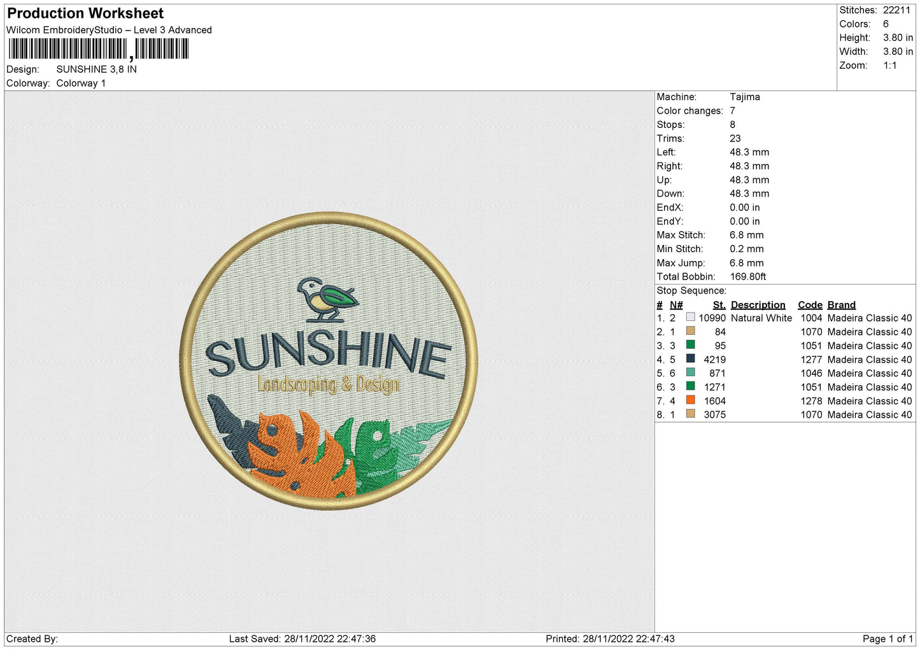Click stitch count 10990 in row 1

pos(712,318)
